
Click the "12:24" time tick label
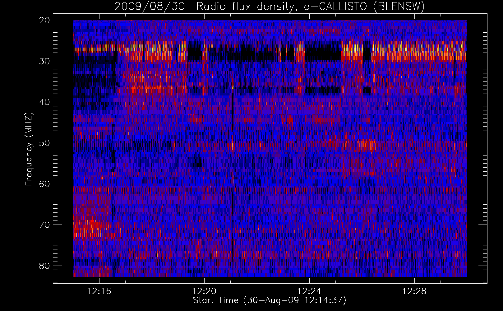coord(309,291)
